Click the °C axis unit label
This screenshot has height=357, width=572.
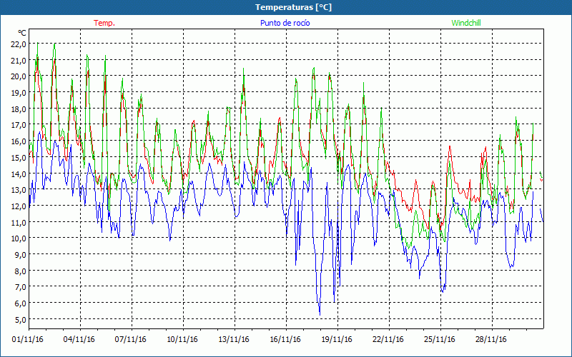click(22, 33)
